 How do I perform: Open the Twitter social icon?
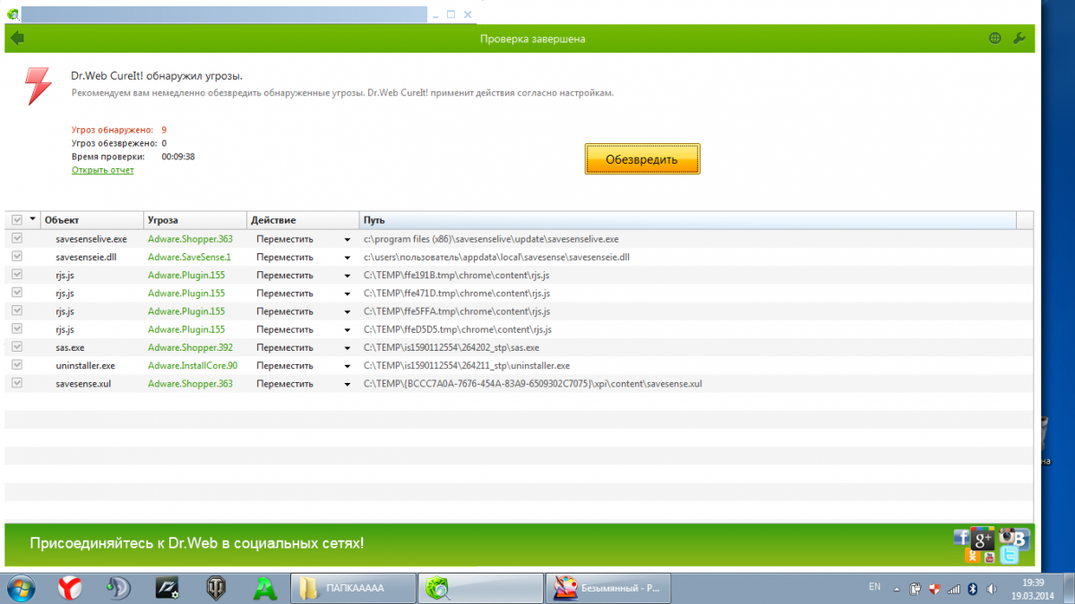1010,557
